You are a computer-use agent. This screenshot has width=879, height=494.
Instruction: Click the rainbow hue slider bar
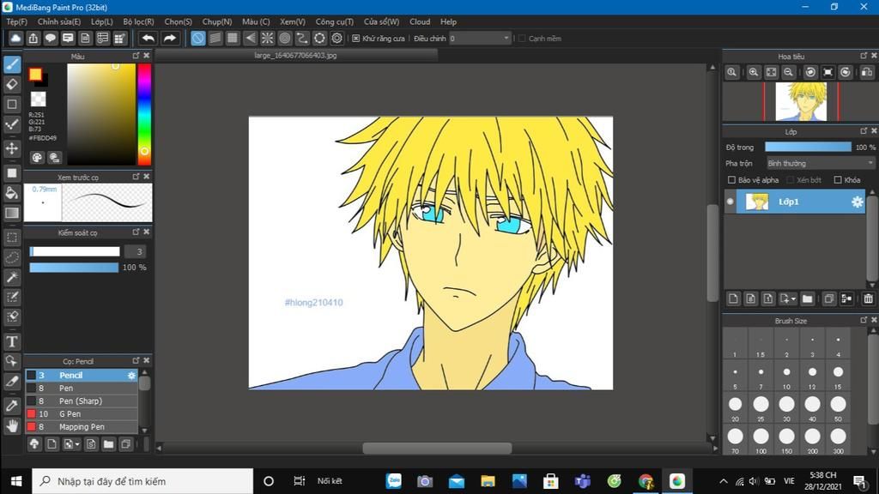pyautogui.click(x=144, y=114)
